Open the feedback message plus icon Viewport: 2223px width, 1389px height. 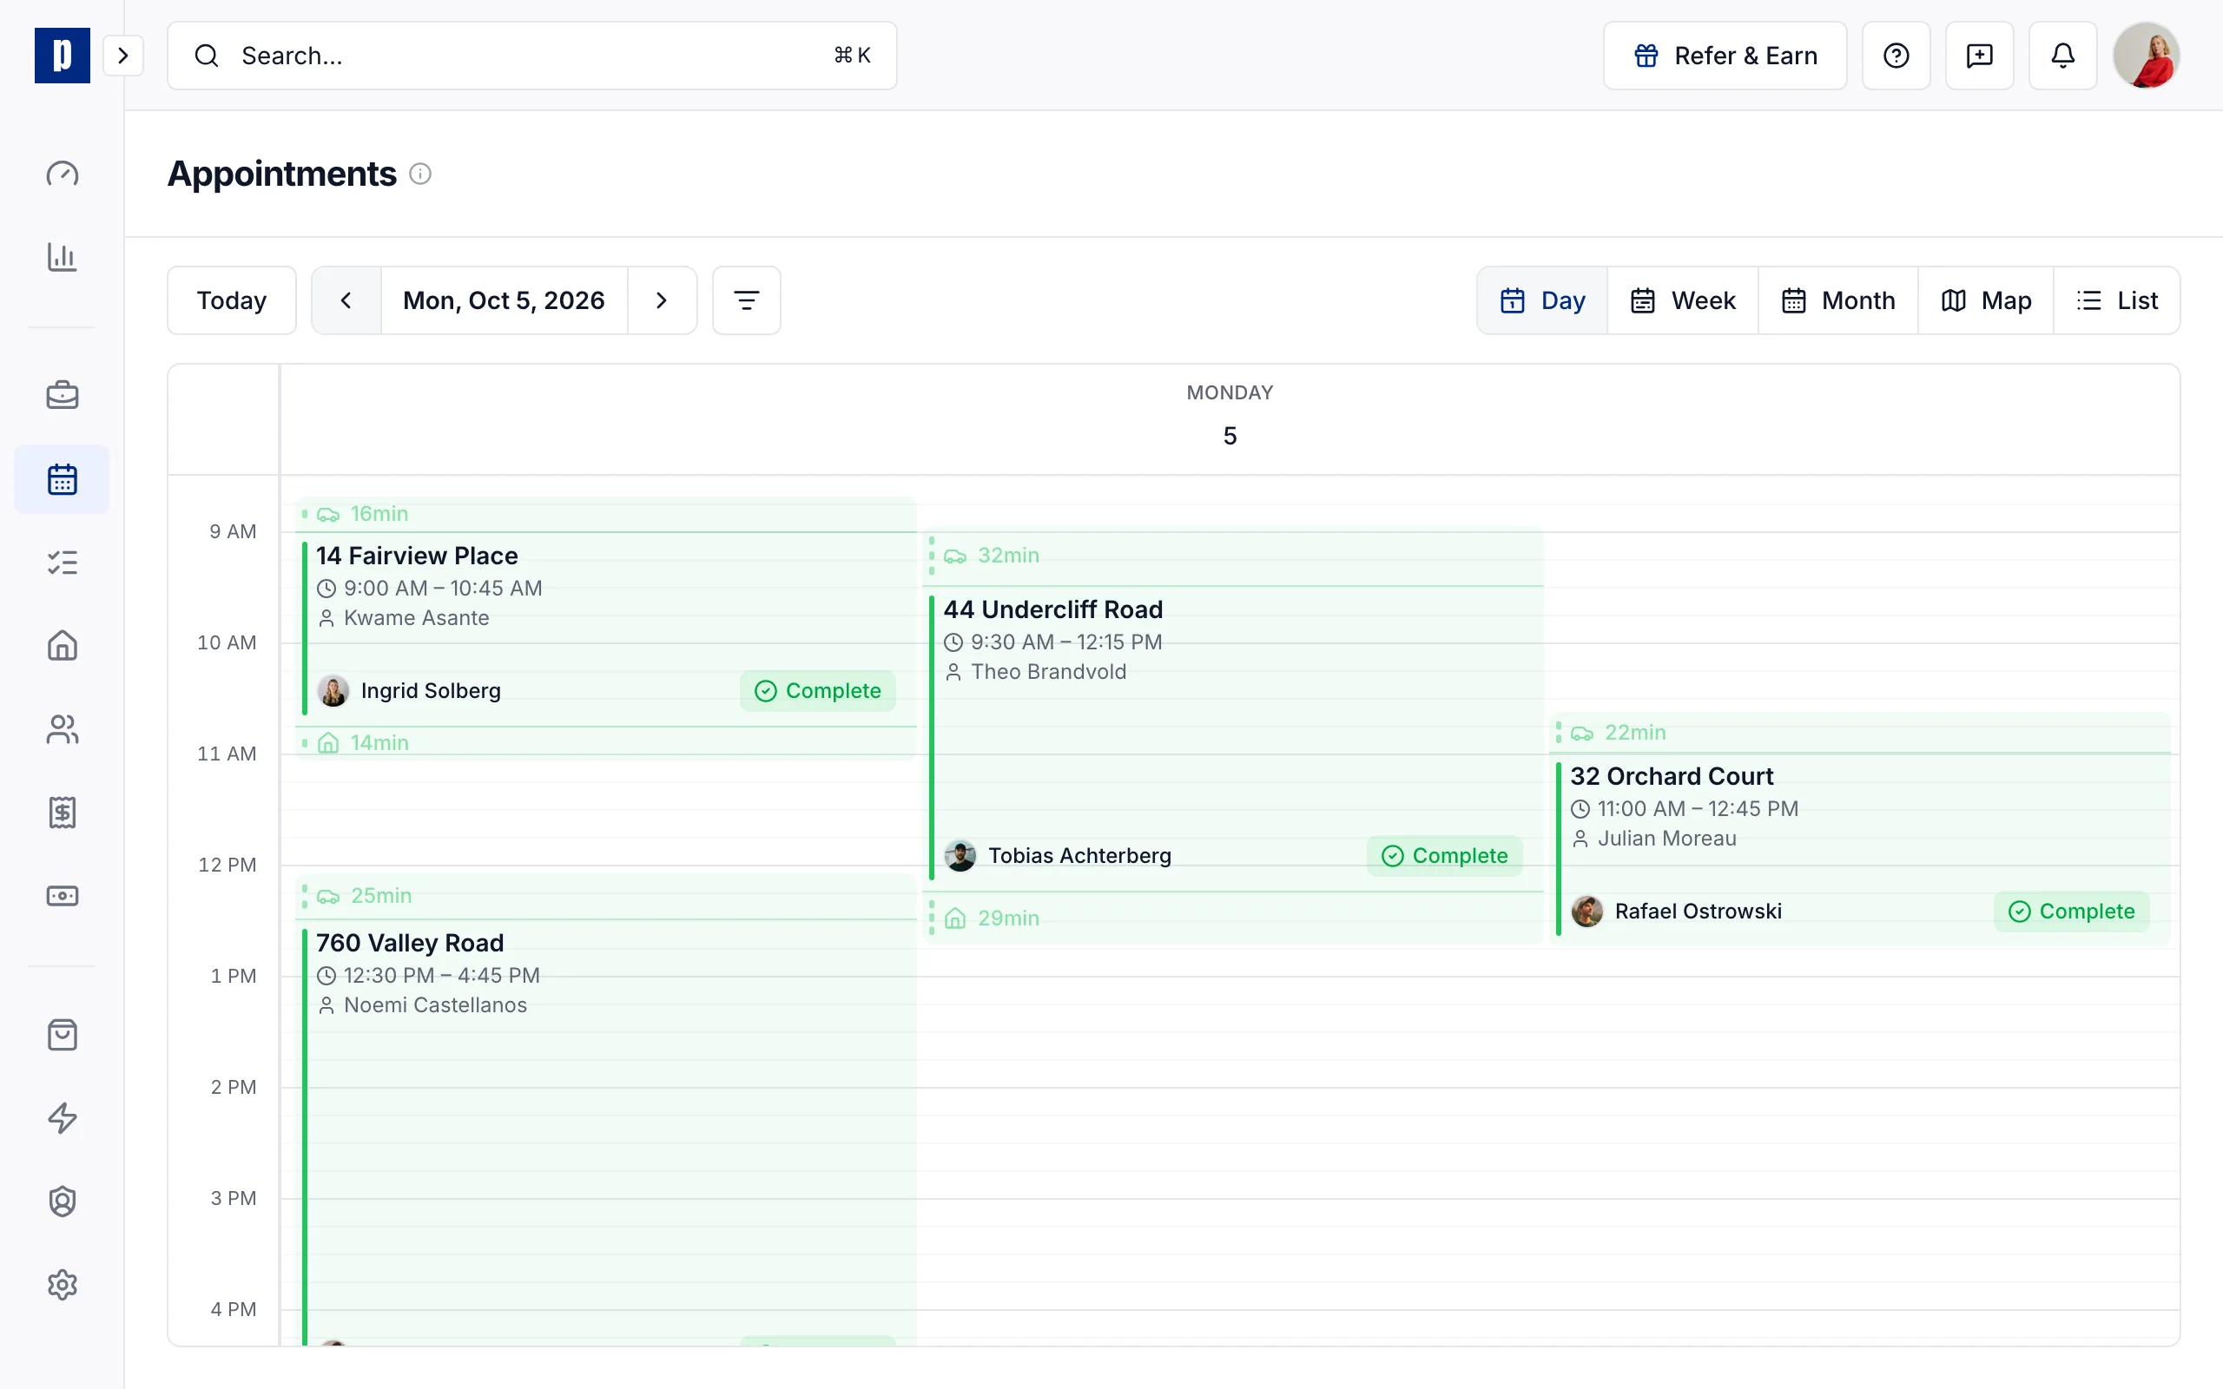(1980, 55)
